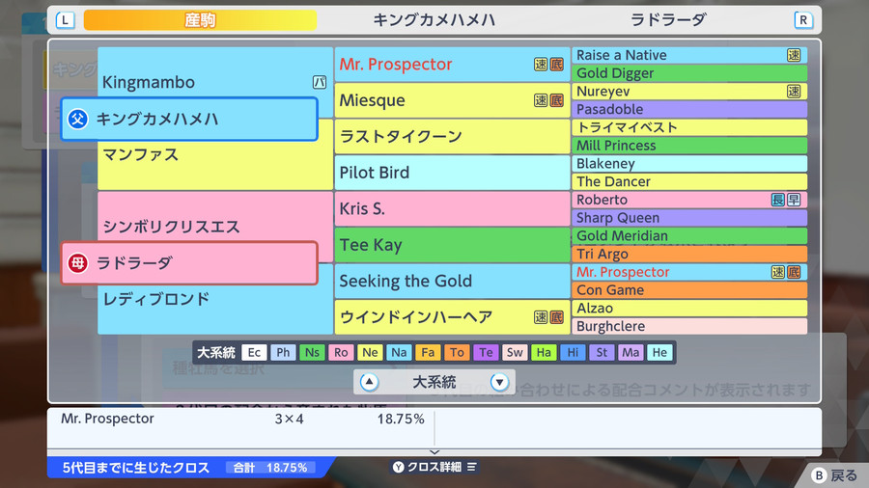This screenshot has width=869, height=488.
Task: Click the 速 icon on ウインドインハーヘア row
Action: point(541,317)
